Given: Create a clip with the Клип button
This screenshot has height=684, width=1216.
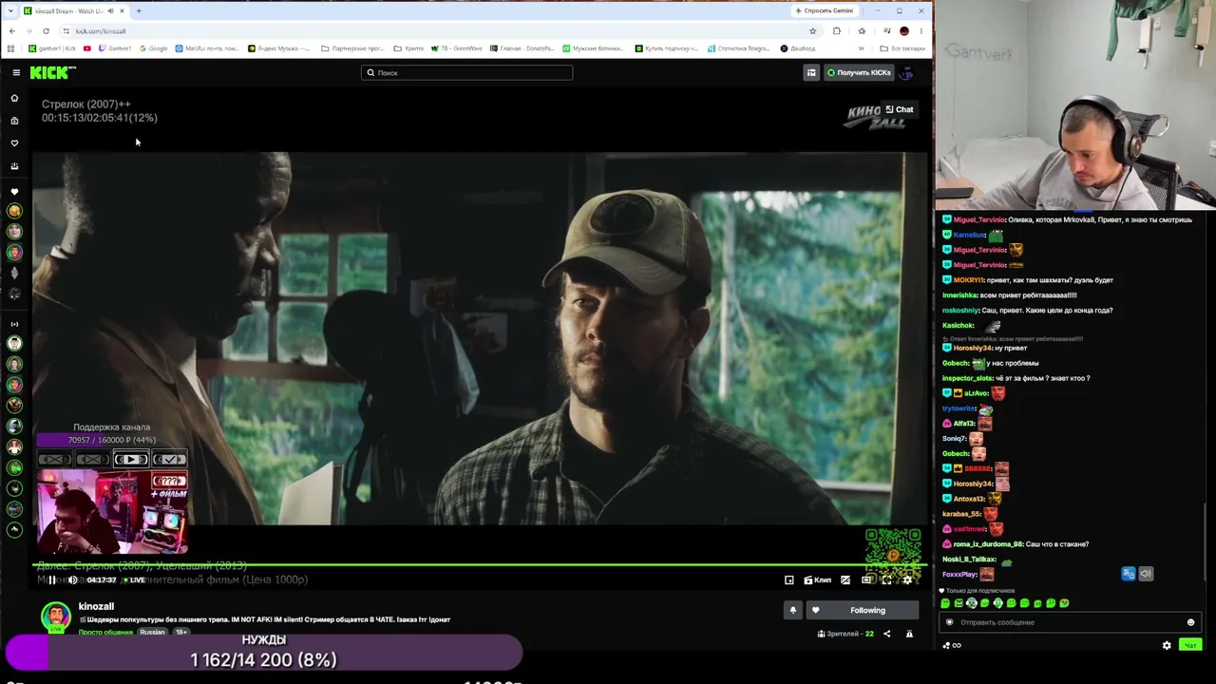Looking at the screenshot, I should (x=817, y=579).
